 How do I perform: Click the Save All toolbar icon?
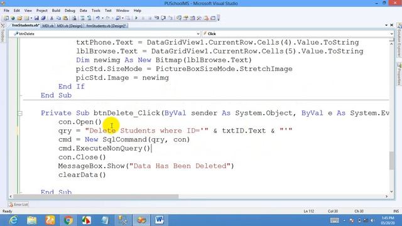coord(43,18)
